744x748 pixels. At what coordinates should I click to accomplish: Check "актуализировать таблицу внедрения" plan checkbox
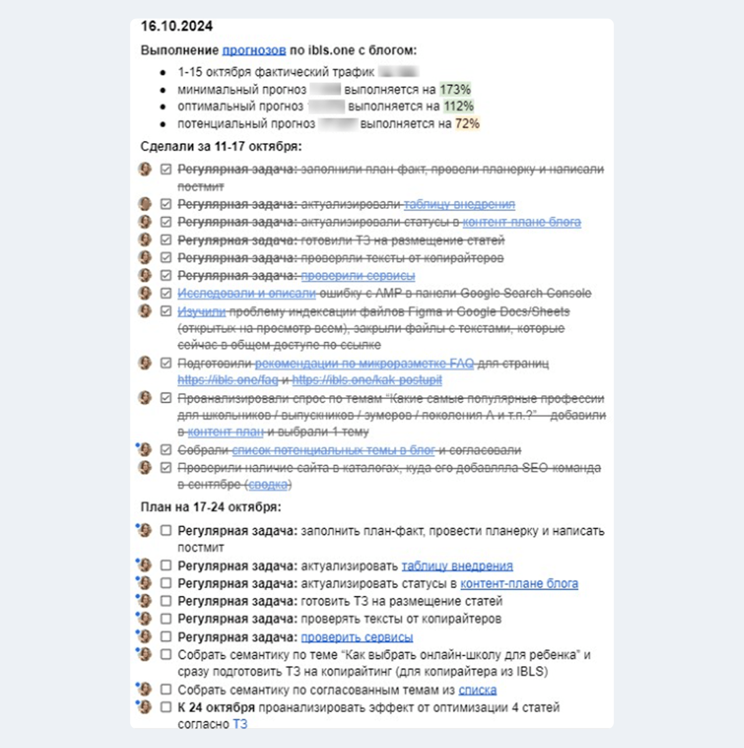[x=166, y=566]
